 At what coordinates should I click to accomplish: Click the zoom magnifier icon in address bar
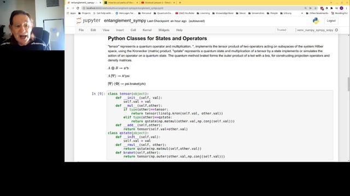305,8
